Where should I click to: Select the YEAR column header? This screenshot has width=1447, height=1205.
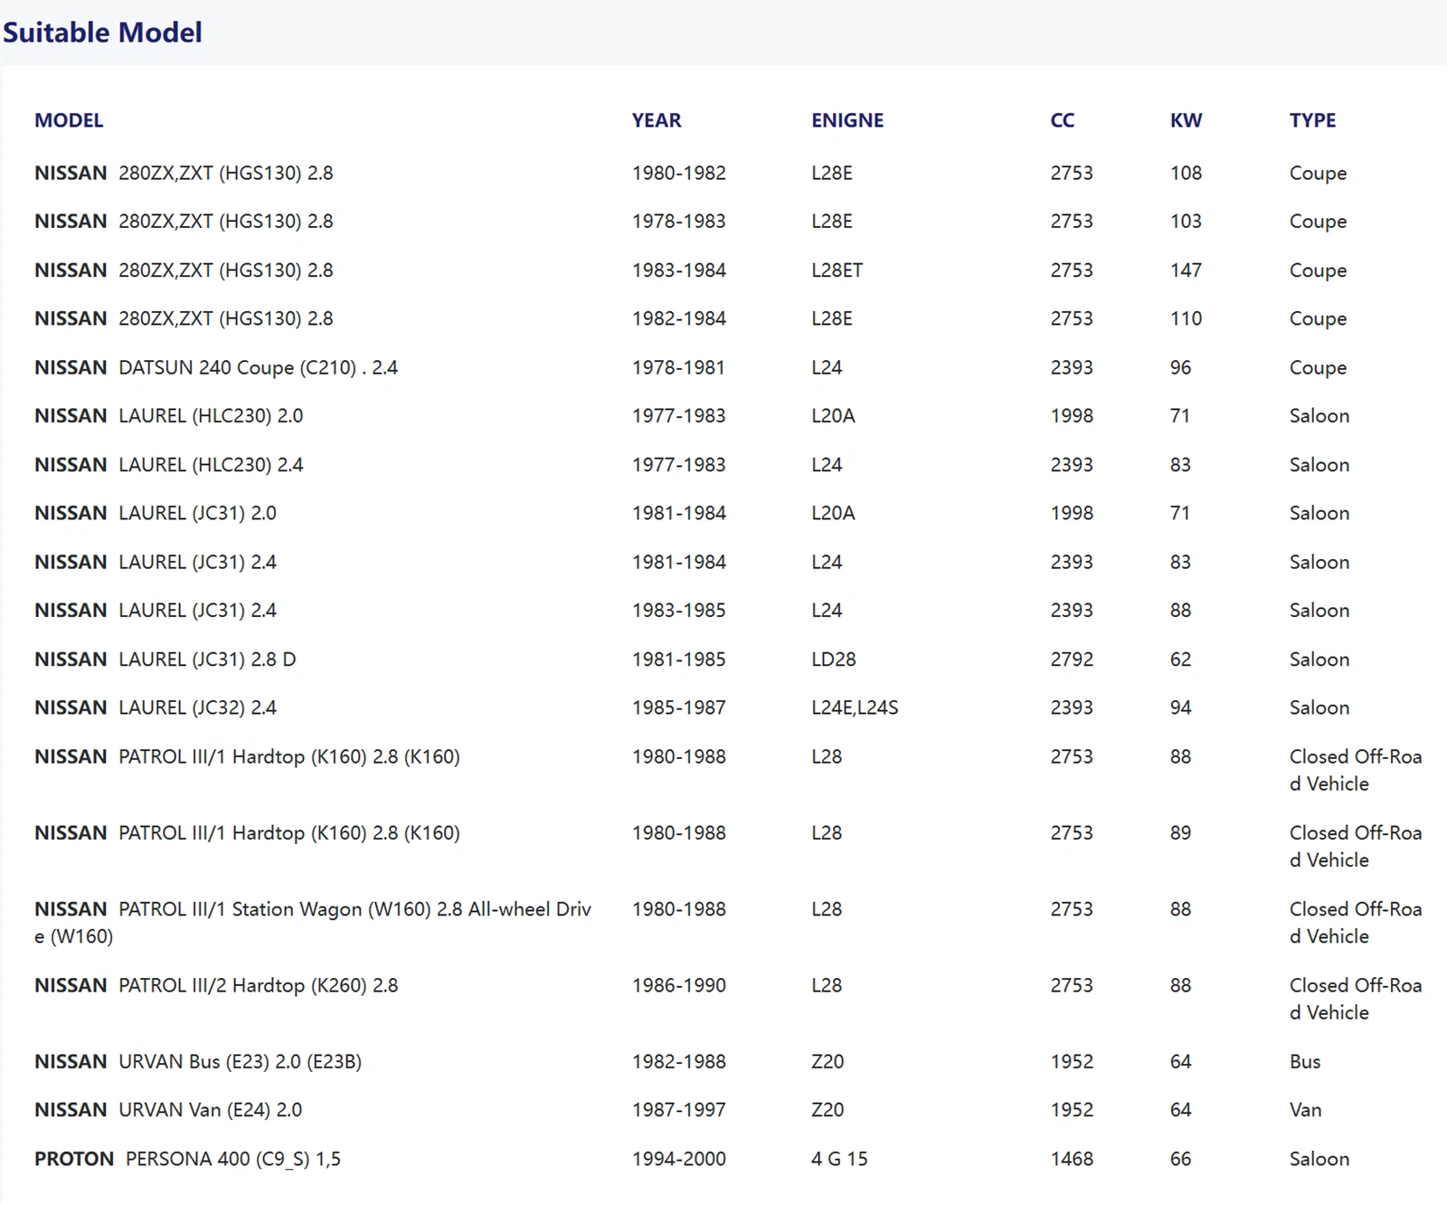(656, 120)
